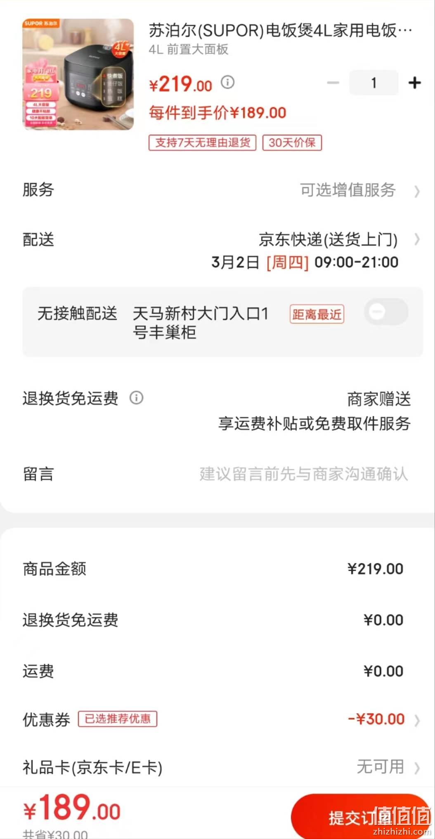Expand the 配送 delivery options chevron
Image resolution: width=435 pixels, height=839 pixels.
click(417, 239)
